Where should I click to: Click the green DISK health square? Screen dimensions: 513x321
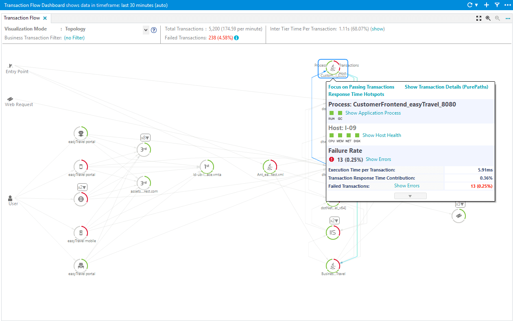click(357, 135)
